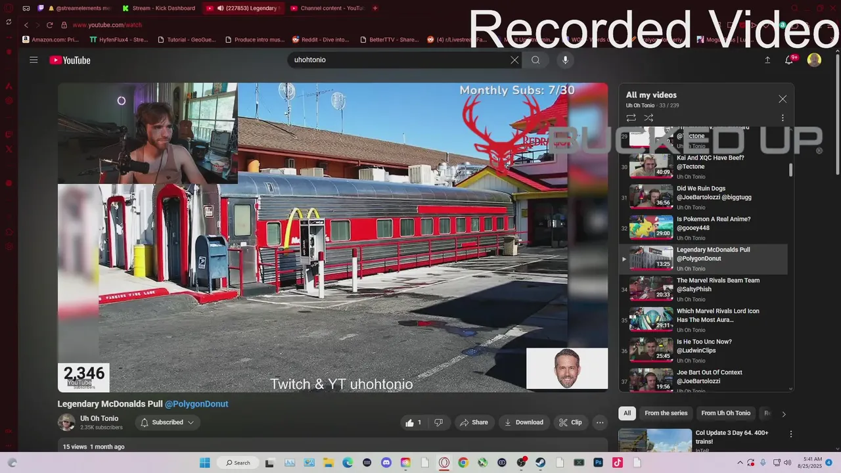Screen dimensions: 841x473
Task: Expand the Subscribed notification dropdown
Action: point(168,422)
